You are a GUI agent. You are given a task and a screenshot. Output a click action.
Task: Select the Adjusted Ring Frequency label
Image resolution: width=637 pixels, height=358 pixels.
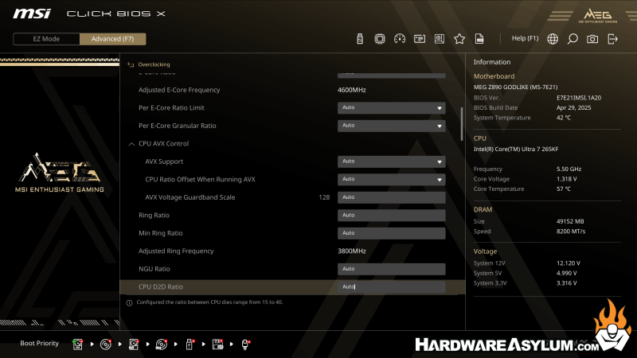click(176, 251)
